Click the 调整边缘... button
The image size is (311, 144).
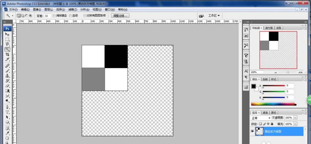click(x=120, y=16)
